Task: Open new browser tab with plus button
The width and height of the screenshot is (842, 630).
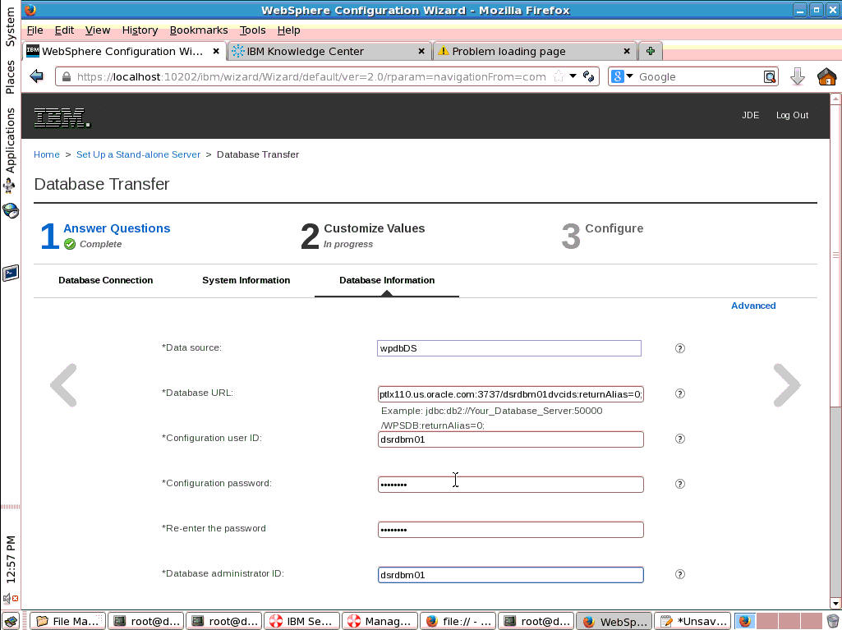Action: [x=650, y=51]
